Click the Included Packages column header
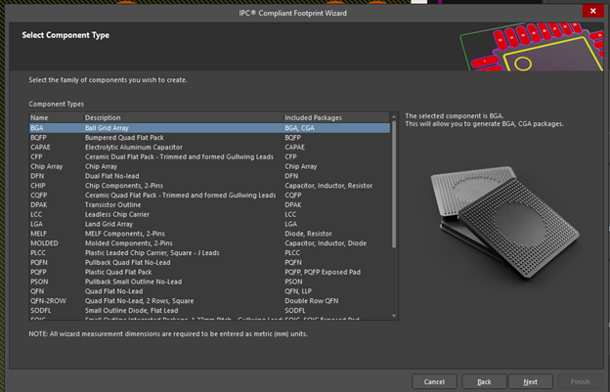Image resolution: width=610 pixels, height=392 pixels. point(336,117)
